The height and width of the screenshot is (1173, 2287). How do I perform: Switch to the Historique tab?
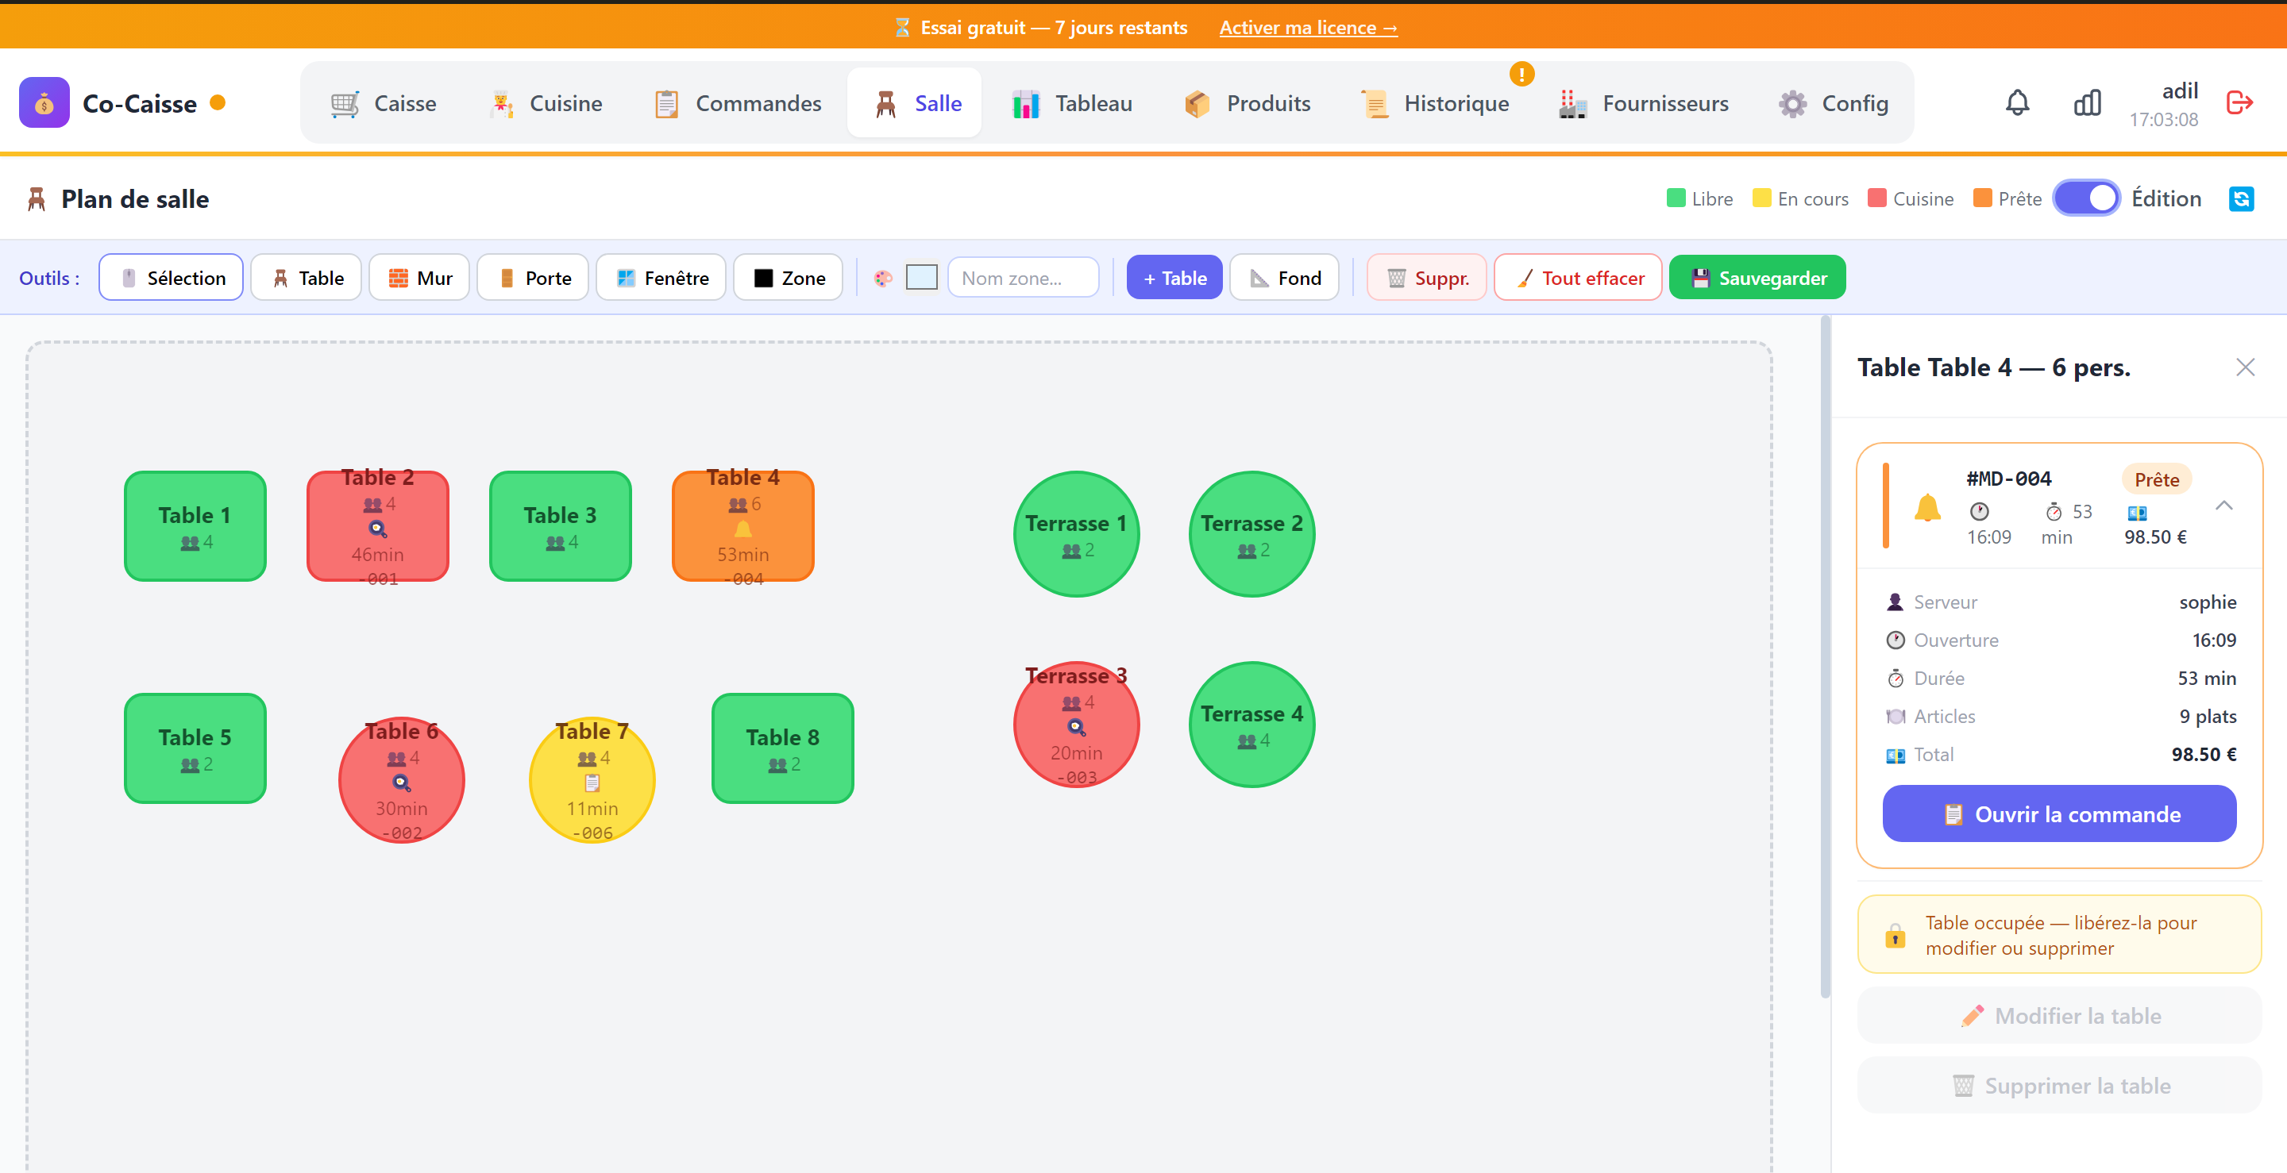[1436, 103]
